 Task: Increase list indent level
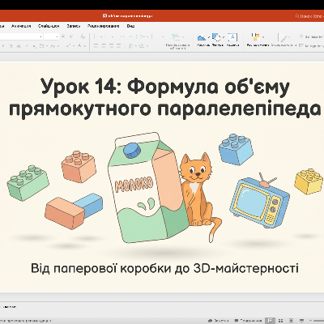[130, 36]
